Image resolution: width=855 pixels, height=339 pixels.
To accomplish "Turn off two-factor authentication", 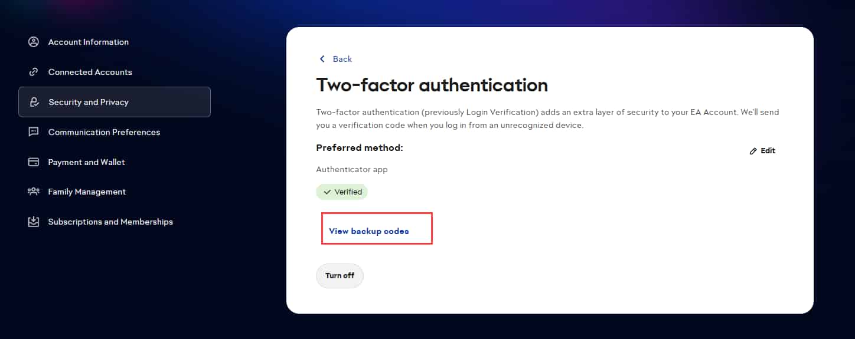I will pos(340,276).
